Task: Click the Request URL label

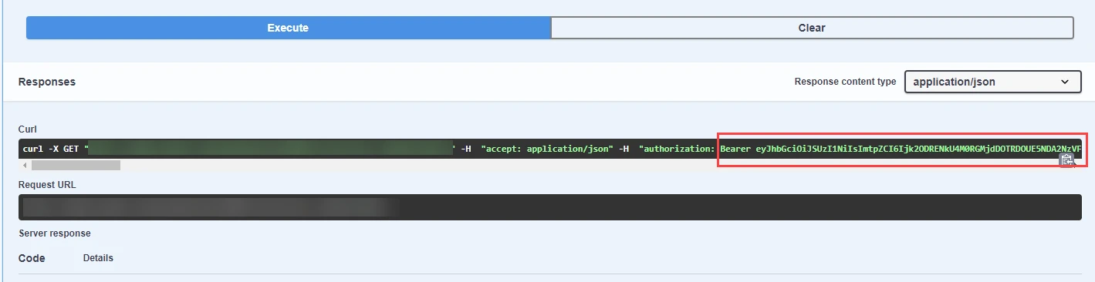Action: (x=47, y=185)
